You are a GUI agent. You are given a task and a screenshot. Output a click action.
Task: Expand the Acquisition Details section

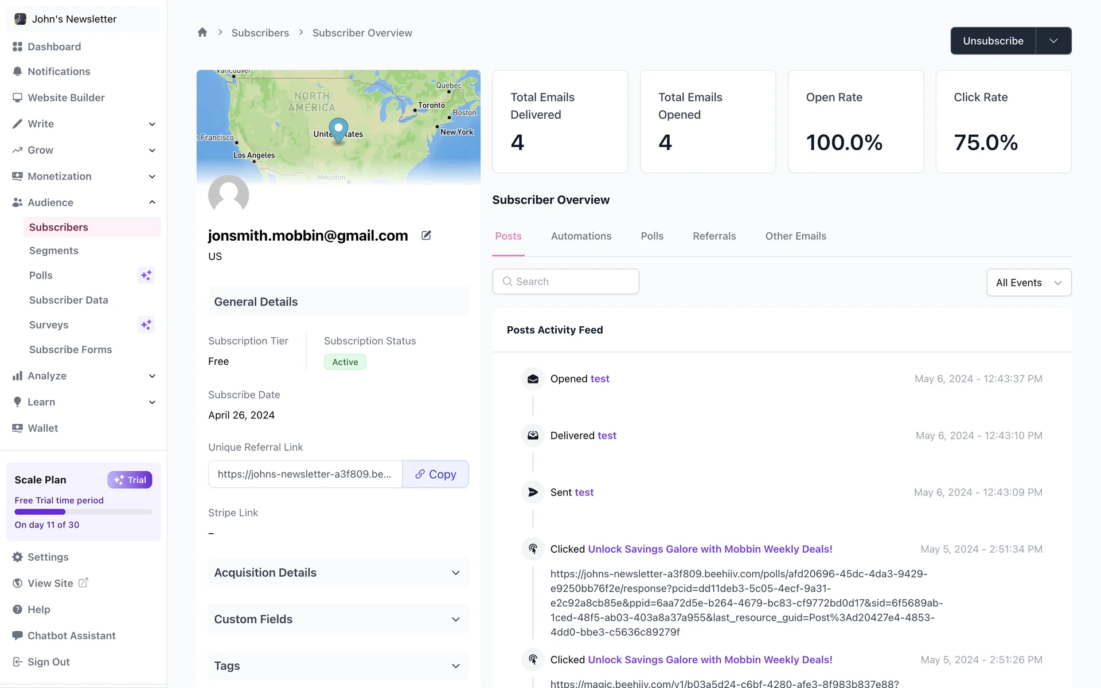click(x=455, y=573)
